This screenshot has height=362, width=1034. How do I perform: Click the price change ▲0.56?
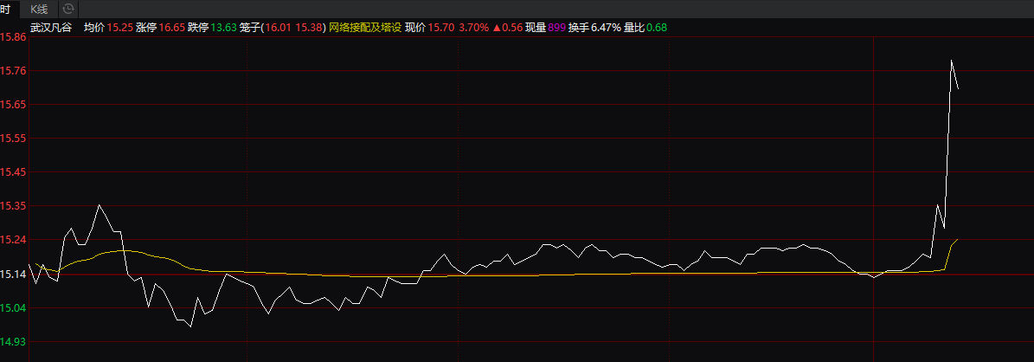point(508,28)
